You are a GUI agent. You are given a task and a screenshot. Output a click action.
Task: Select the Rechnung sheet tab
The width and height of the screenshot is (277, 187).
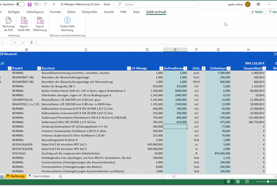point(17,176)
